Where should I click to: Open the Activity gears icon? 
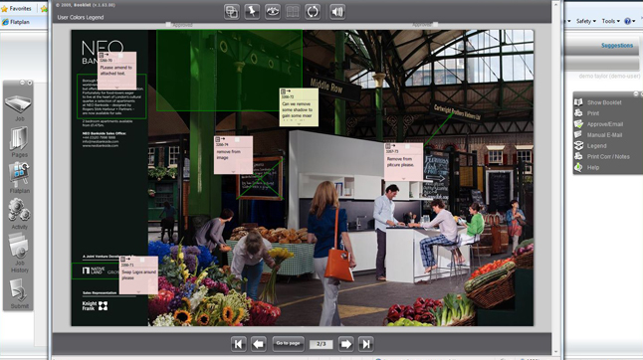tap(19, 214)
